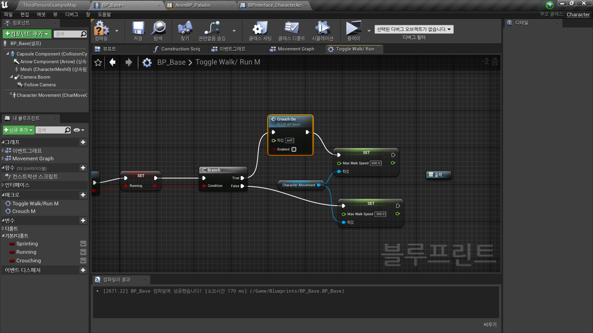Navigate back with the left arrow
593x333 pixels.
point(113,62)
